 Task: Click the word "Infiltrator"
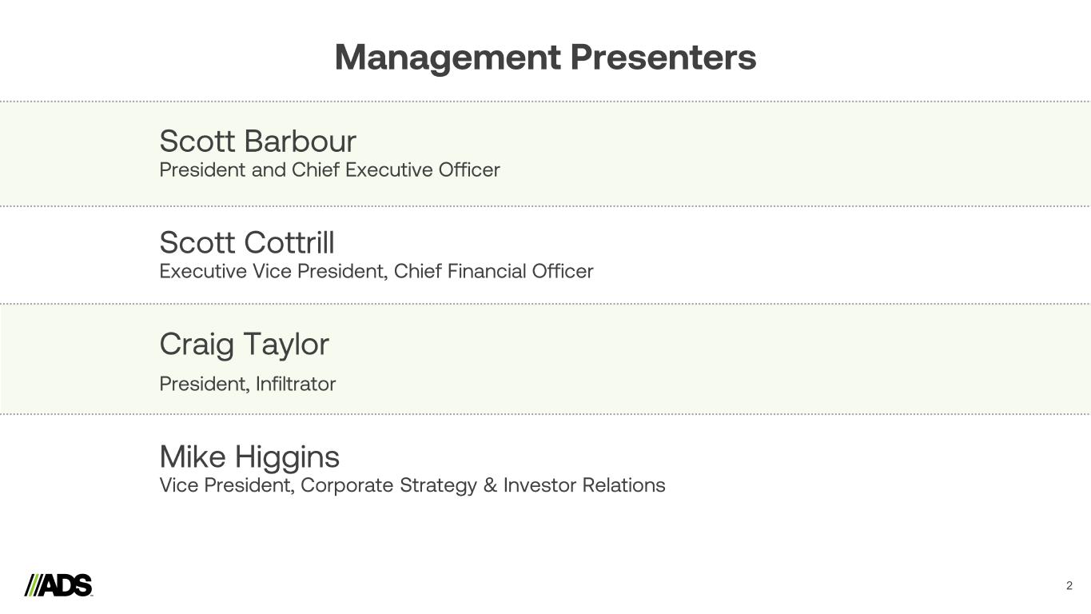tap(296, 385)
